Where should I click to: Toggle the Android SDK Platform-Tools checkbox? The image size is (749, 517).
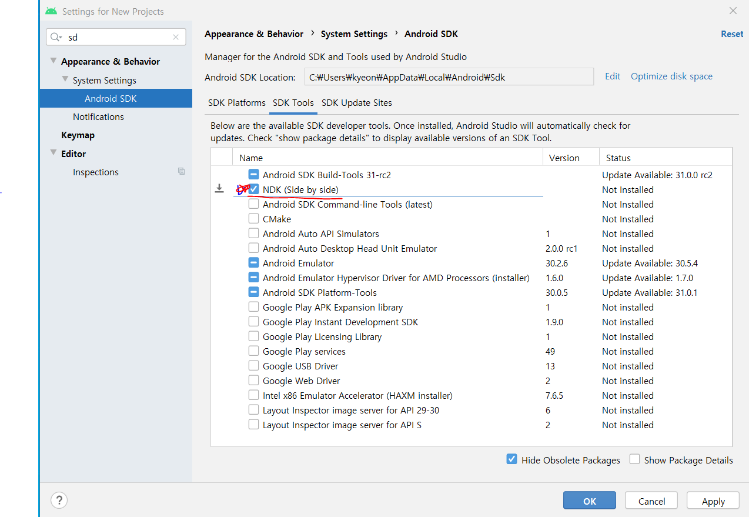pos(253,292)
